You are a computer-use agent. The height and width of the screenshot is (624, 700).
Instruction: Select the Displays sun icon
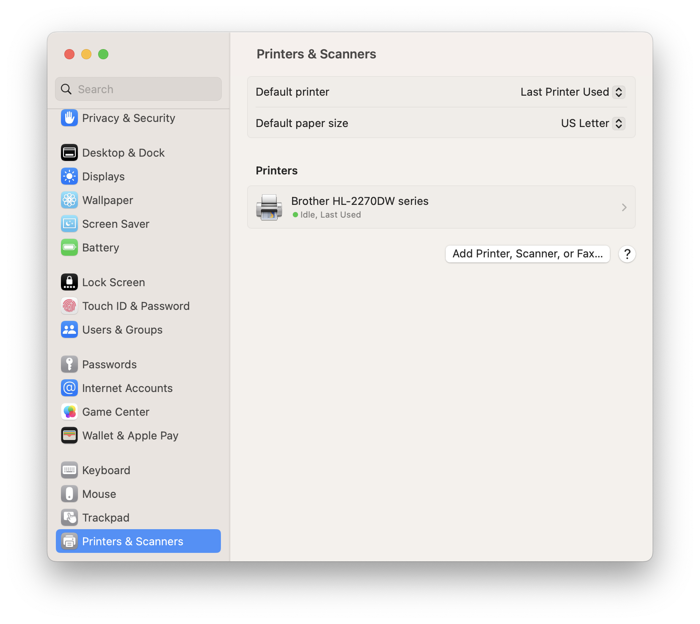coord(69,177)
